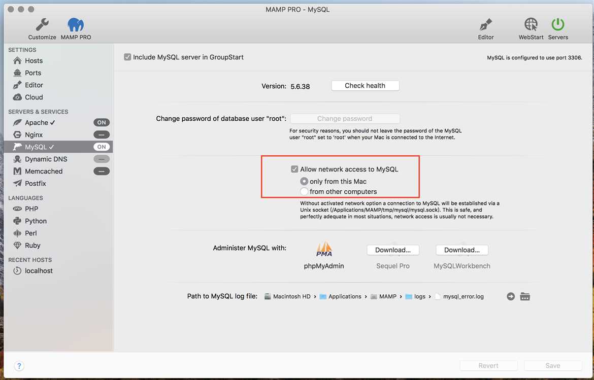The image size is (594, 380).
Task: Click the Servers power icon
Action: [558, 25]
